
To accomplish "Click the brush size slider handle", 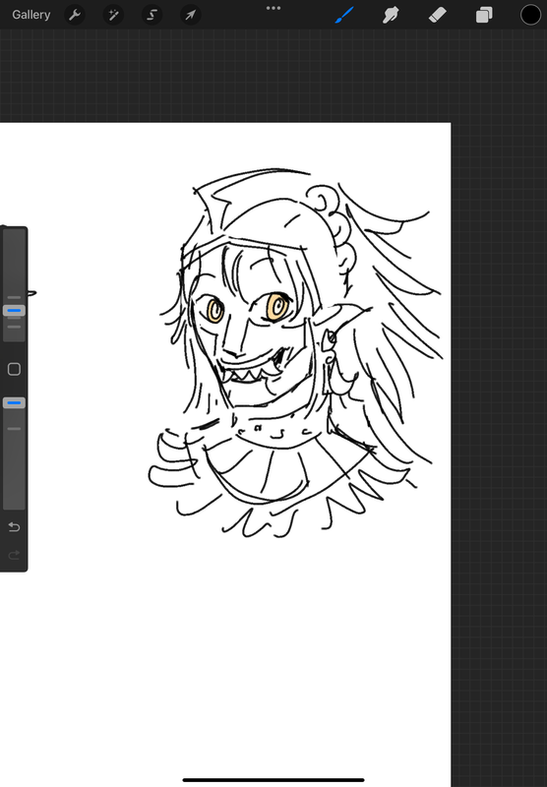I will 14,311.
